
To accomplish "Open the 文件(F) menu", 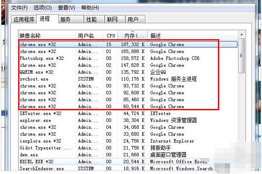I will (x=19, y=8).
